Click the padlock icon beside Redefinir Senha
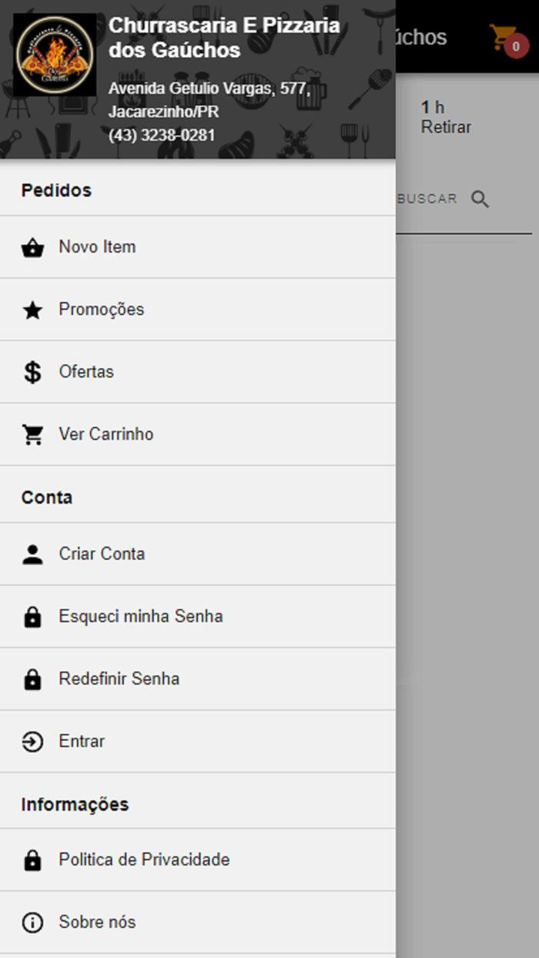 click(32, 679)
